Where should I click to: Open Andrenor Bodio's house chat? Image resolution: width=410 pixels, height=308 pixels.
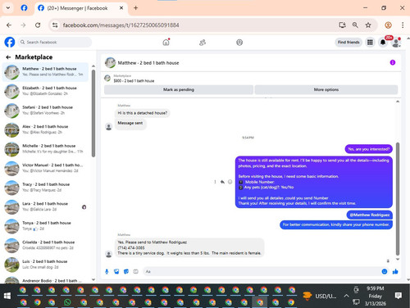coord(45,280)
